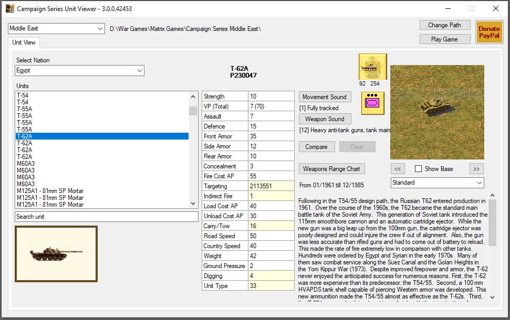The height and width of the screenshot is (320, 510).
Task: Click the Unit Type value 33
Action: (x=271, y=285)
